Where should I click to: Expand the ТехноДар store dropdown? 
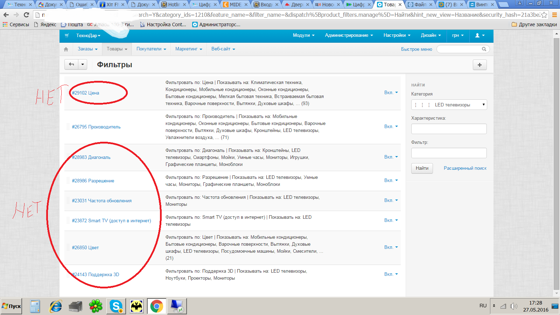(x=88, y=35)
